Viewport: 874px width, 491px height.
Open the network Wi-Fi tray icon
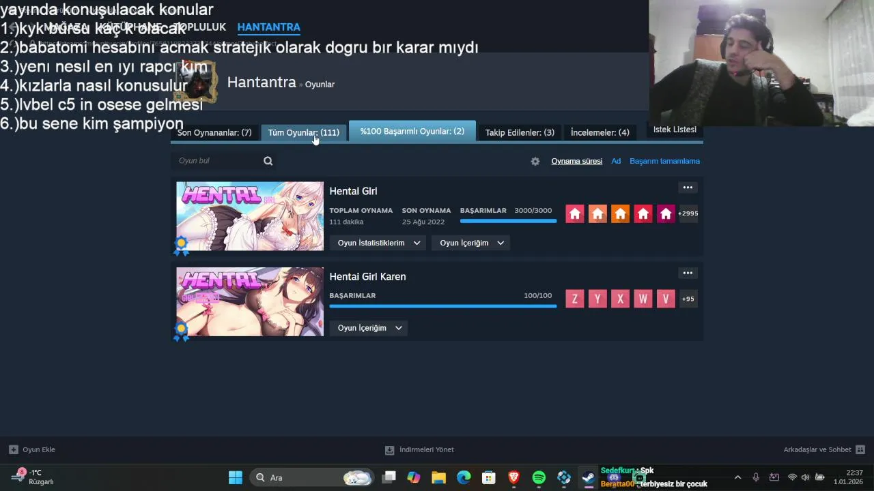(x=792, y=477)
